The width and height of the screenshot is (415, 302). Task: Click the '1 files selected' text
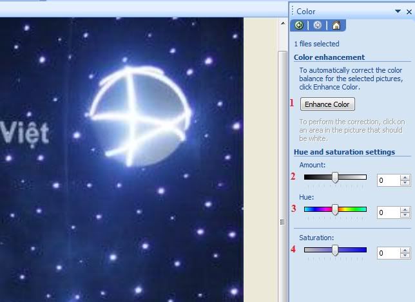coord(316,44)
